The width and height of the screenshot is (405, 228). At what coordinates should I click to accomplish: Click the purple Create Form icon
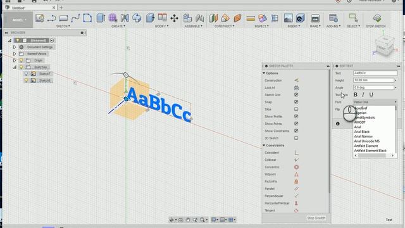point(113,18)
